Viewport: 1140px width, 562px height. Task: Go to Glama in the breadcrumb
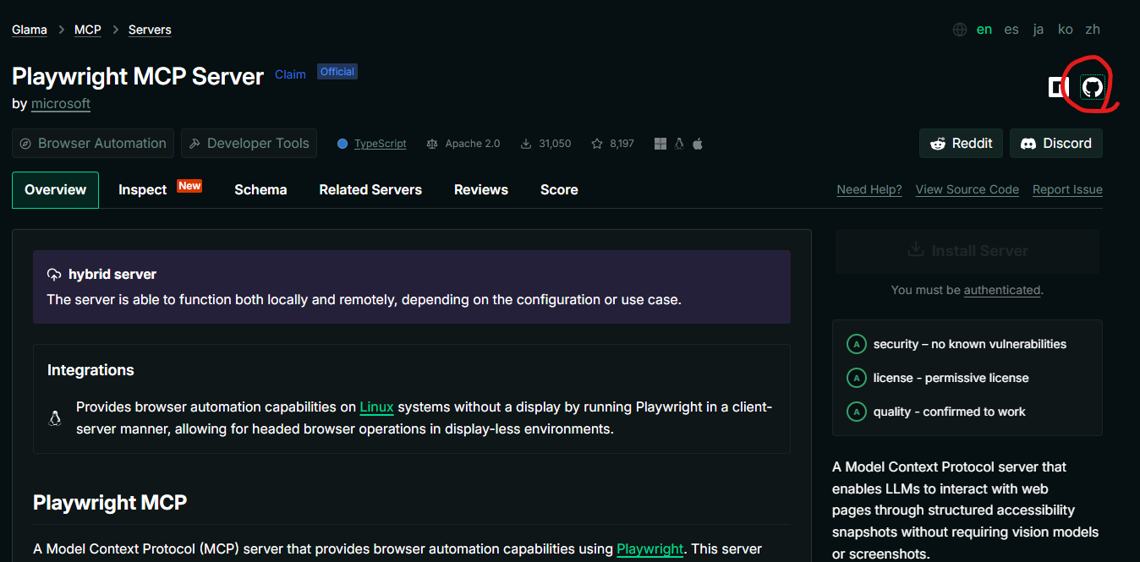[x=30, y=30]
